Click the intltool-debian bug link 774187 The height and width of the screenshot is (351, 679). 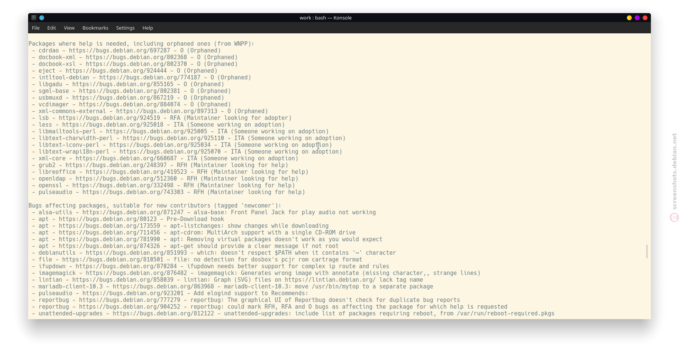150,78
